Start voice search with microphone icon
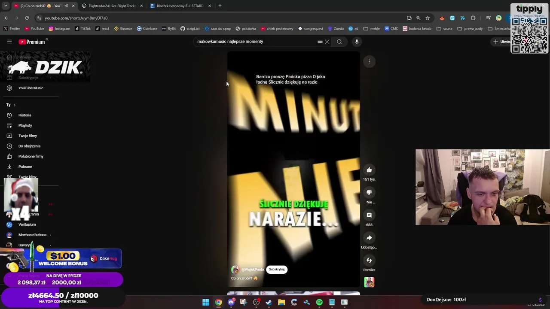The width and height of the screenshot is (550, 309). (x=357, y=42)
